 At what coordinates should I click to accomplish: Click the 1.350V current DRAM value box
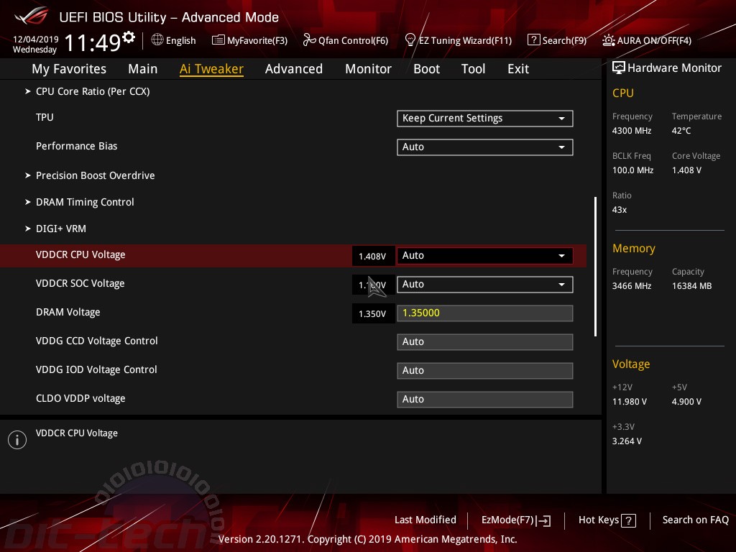(372, 313)
